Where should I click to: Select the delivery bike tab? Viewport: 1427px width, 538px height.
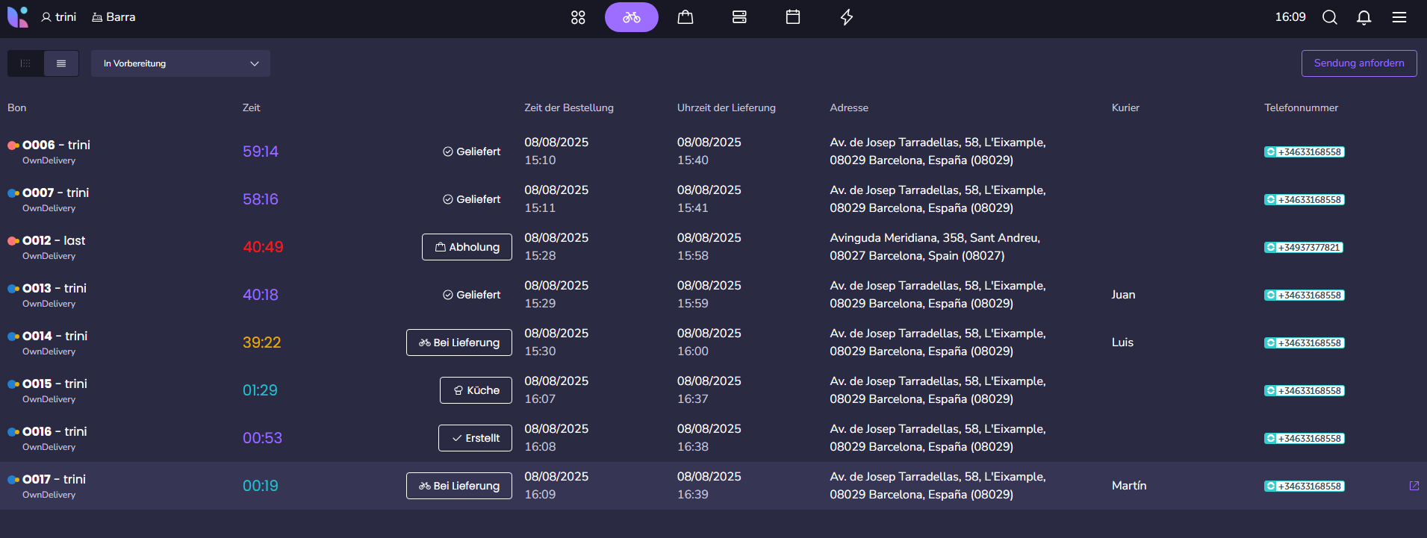[x=632, y=17]
